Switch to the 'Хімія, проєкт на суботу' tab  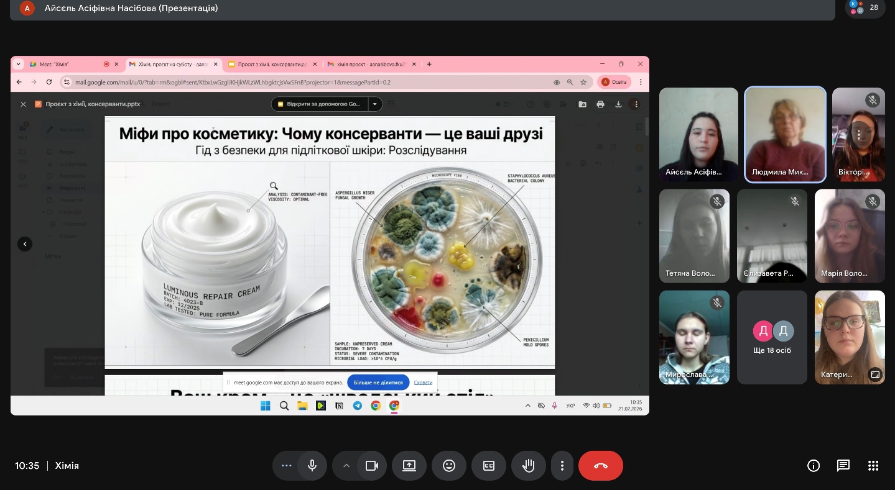click(170, 64)
